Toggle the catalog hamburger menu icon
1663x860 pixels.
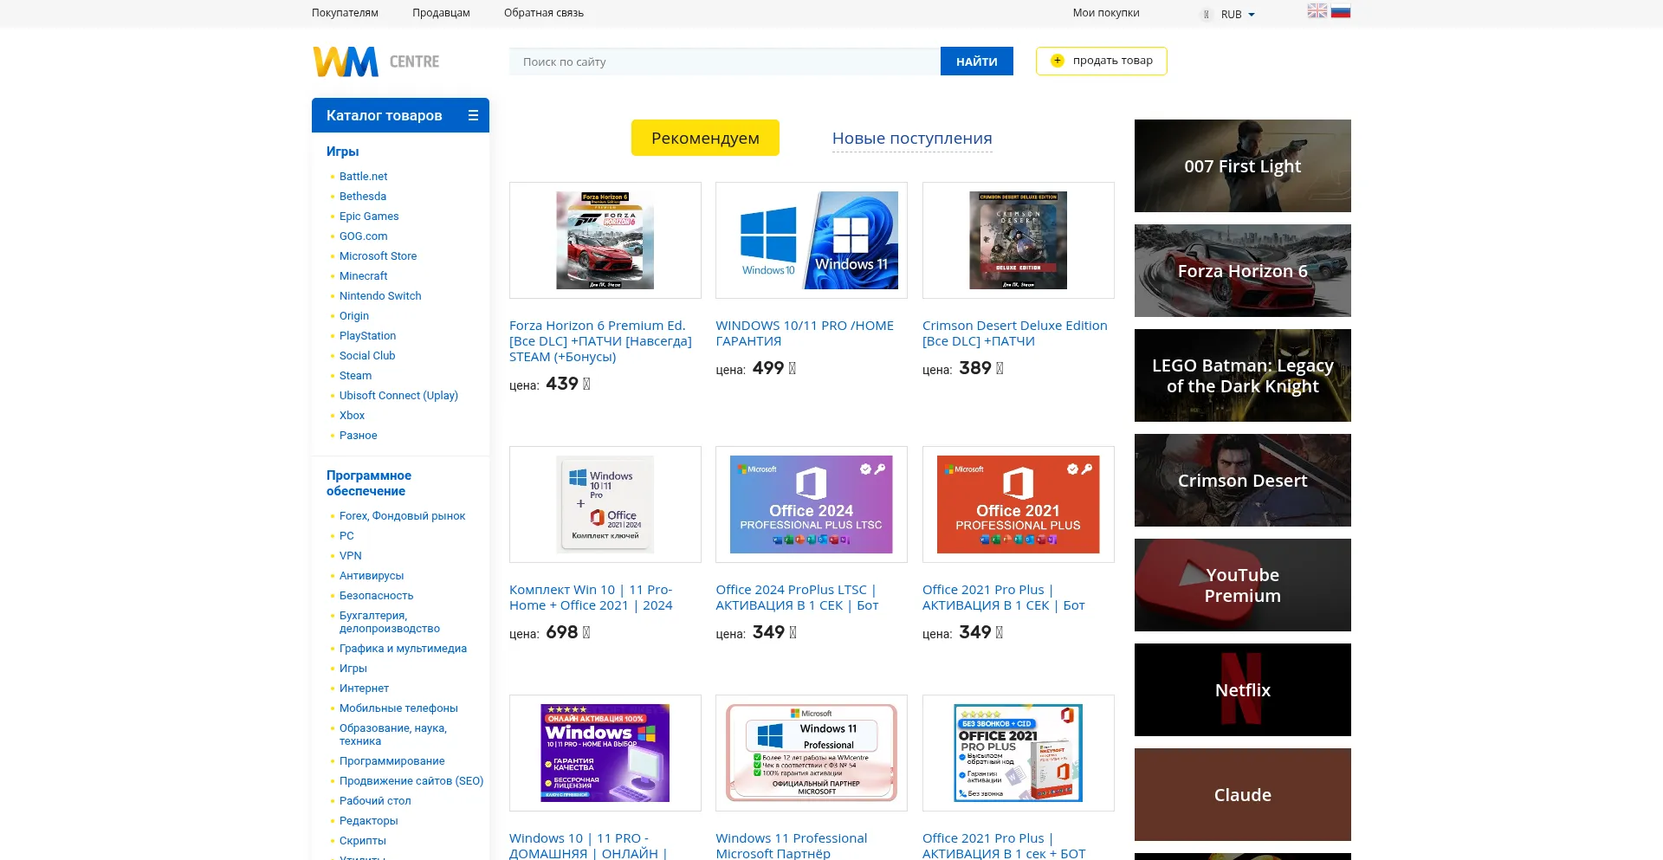(x=473, y=115)
